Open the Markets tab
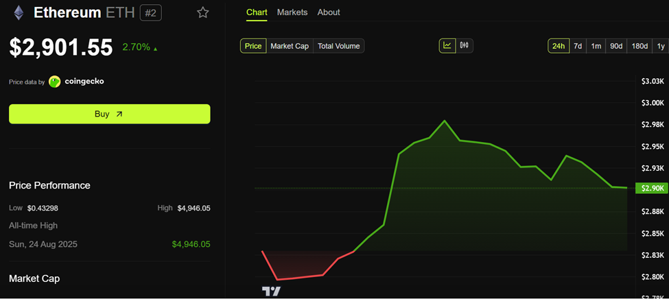 [292, 12]
